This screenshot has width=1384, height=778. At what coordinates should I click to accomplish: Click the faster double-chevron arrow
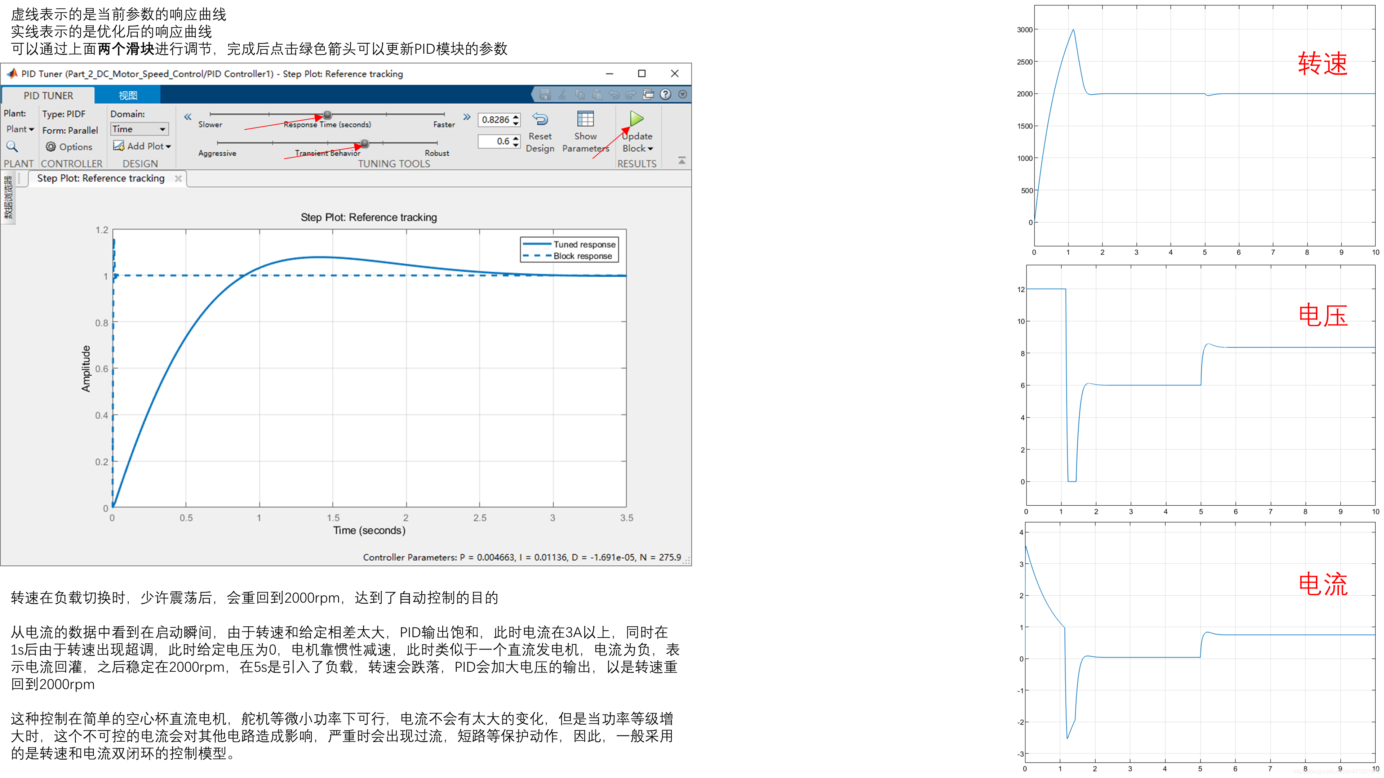click(466, 116)
